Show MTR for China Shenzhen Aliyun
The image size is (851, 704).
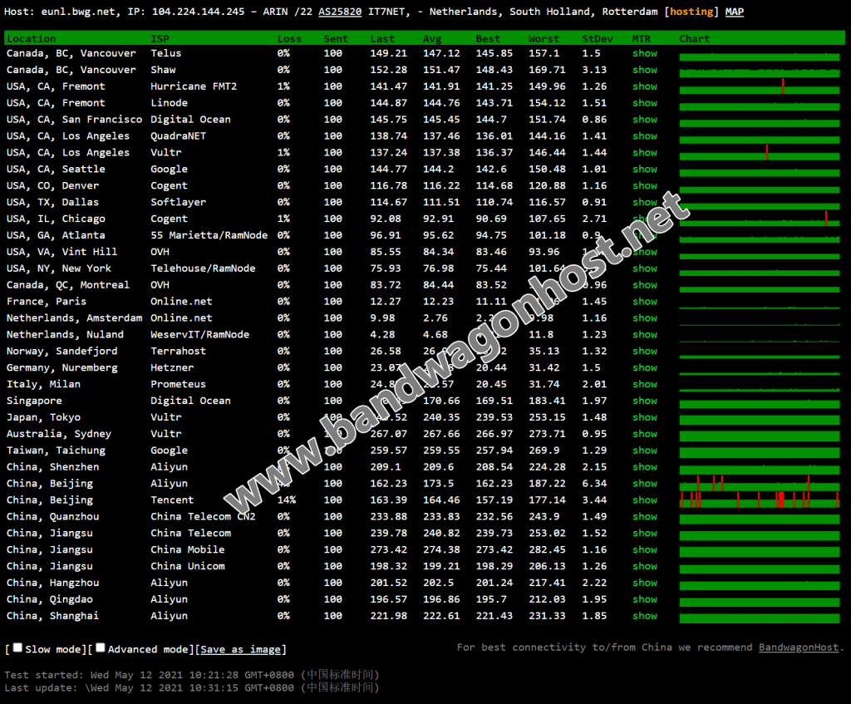645,467
